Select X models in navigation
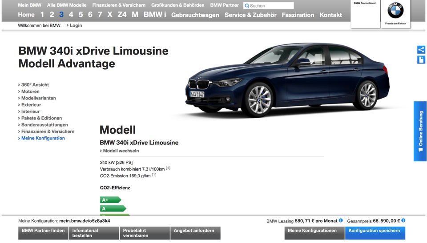Viewport: 427px width, 243px height. coord(110,15)
